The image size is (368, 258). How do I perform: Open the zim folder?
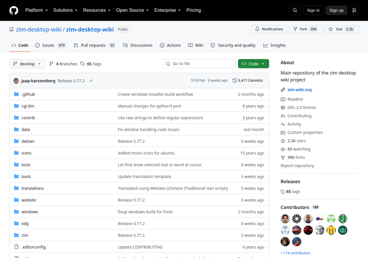[25, 235]
